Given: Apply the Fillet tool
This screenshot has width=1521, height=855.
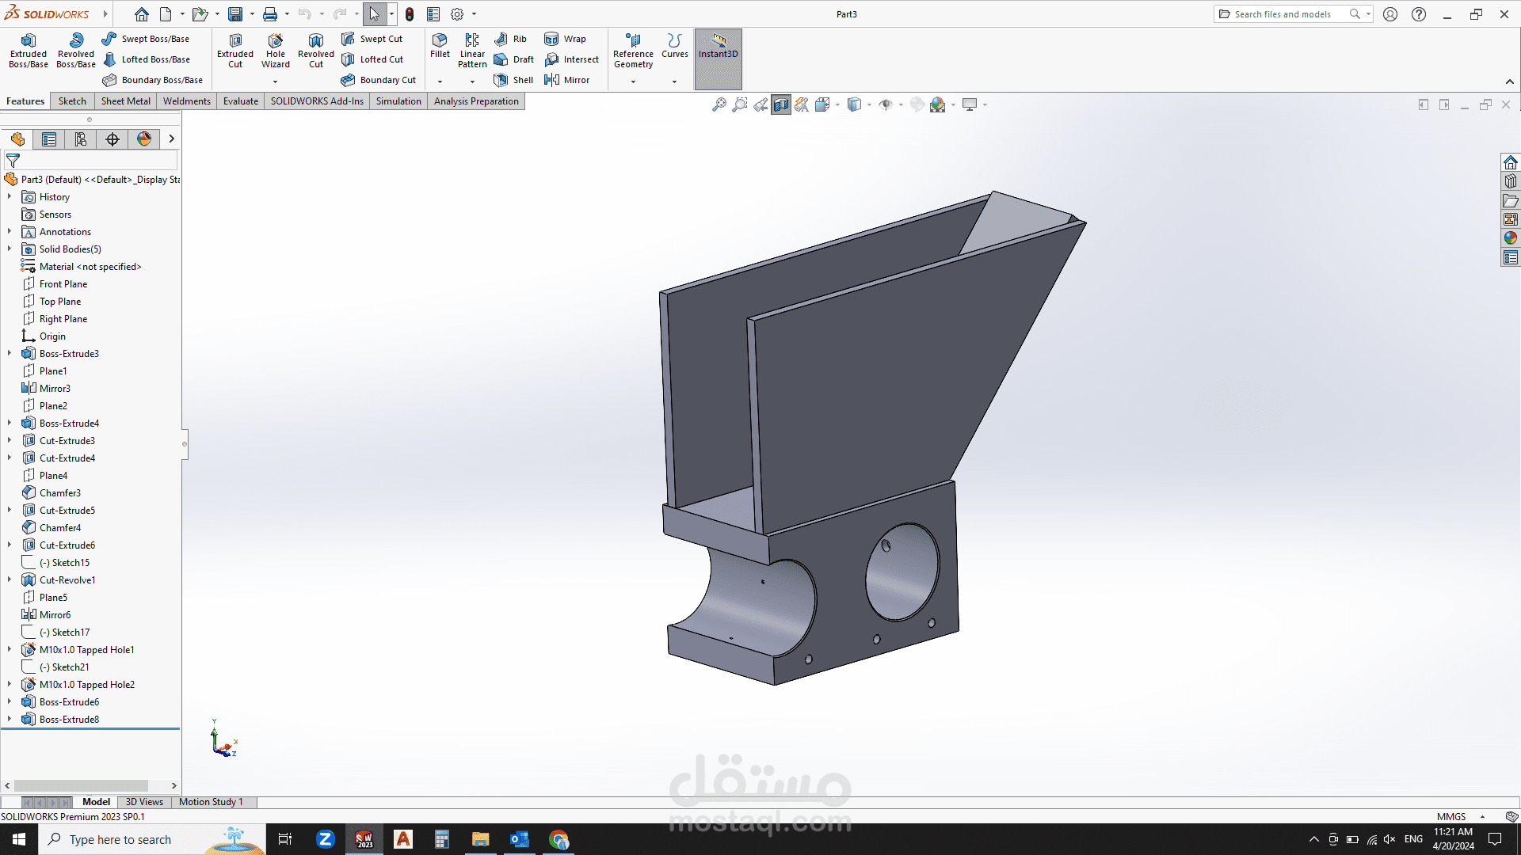Looking at the screenshot, I should [440, 46].
